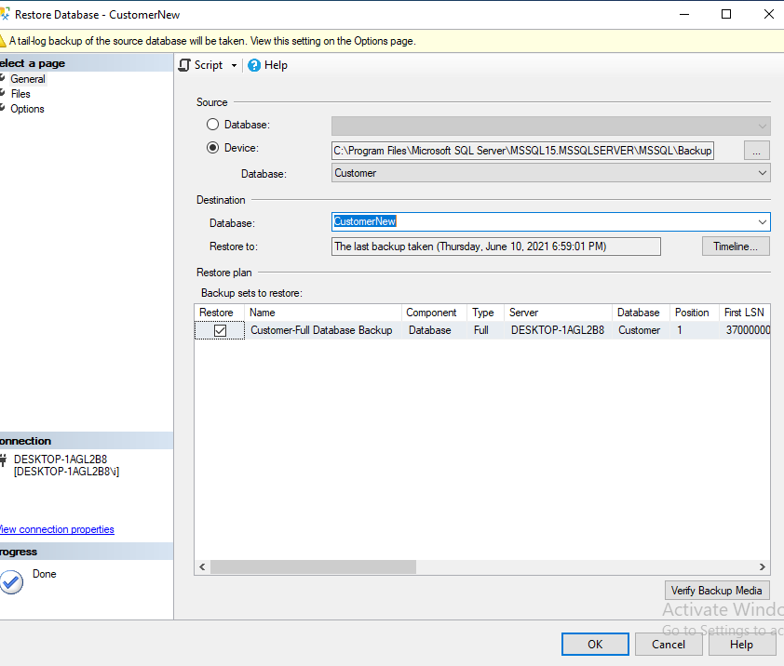Viewport: 784px width, 666px height.
Task: Select the Files page entry
Action: click(20, 94)
